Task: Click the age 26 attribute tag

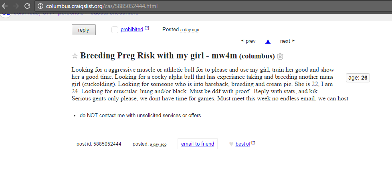Action: [x=358, y=78]
